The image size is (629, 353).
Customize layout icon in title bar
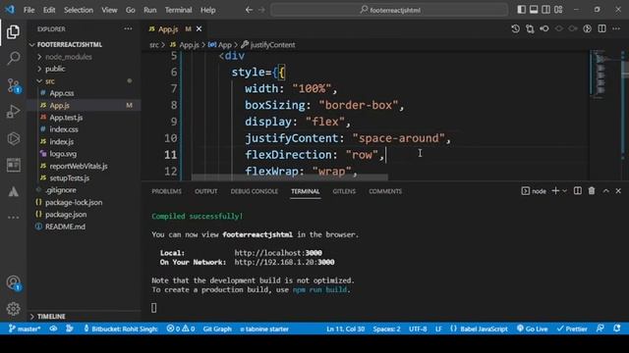tap(558, 10)
